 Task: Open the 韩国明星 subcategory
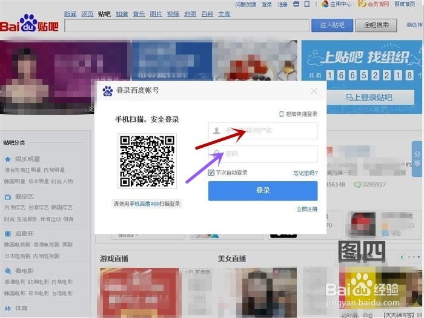[15, 182]
